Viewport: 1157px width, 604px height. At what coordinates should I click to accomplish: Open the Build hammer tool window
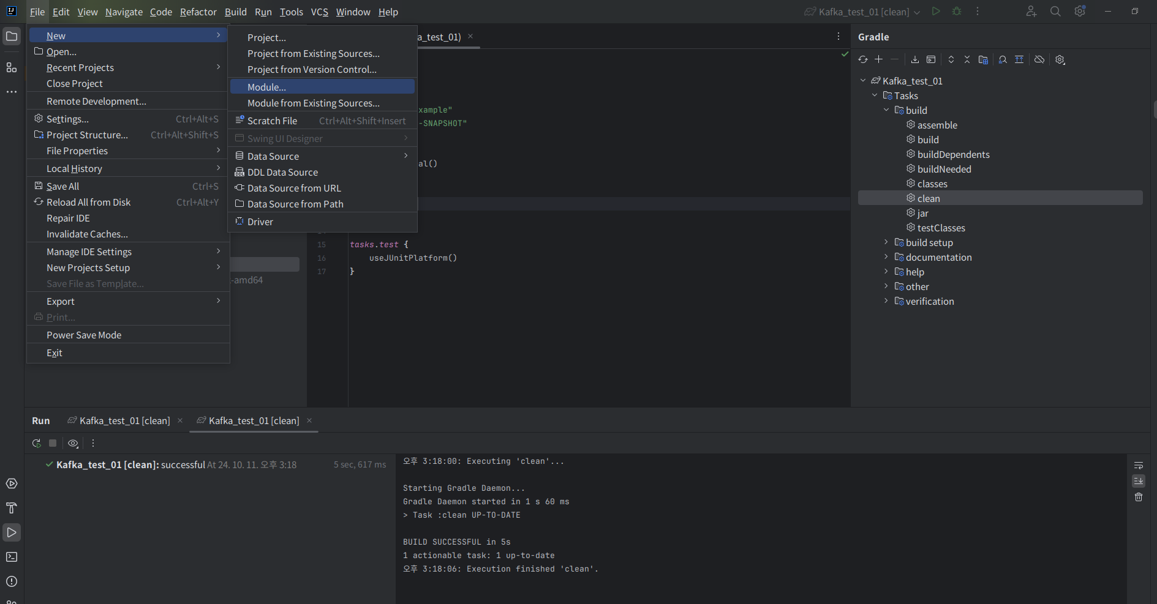tap(12, 508)
